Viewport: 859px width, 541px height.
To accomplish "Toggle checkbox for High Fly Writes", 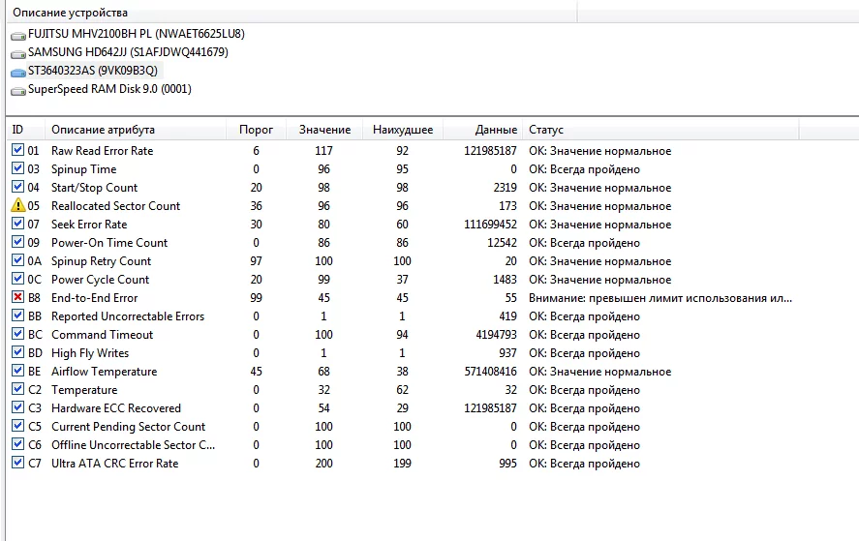I will click(18, 352).
